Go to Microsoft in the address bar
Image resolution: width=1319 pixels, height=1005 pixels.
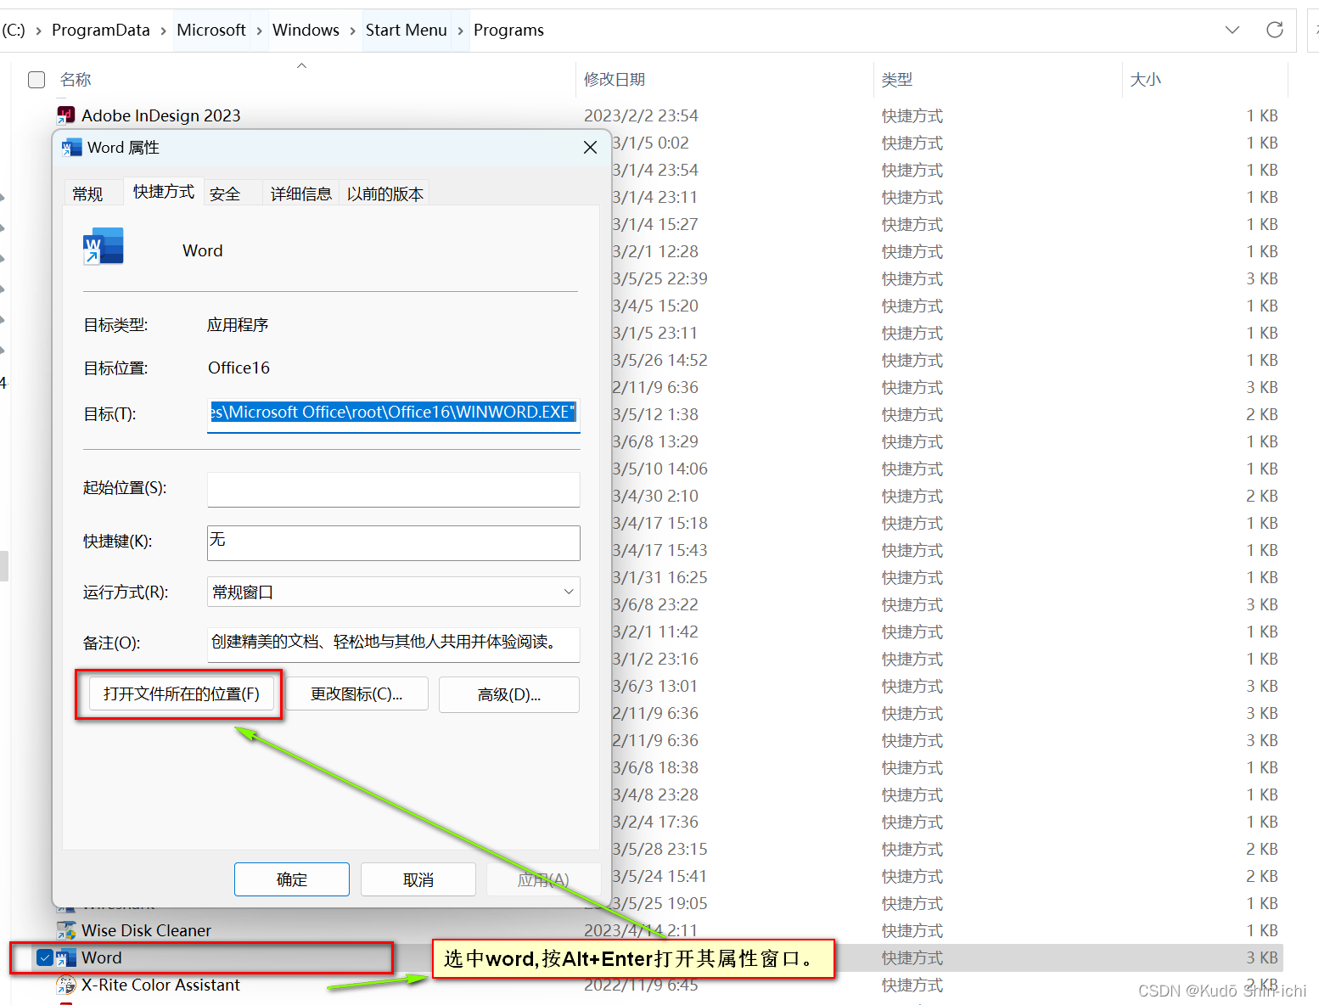pos(211,30)
